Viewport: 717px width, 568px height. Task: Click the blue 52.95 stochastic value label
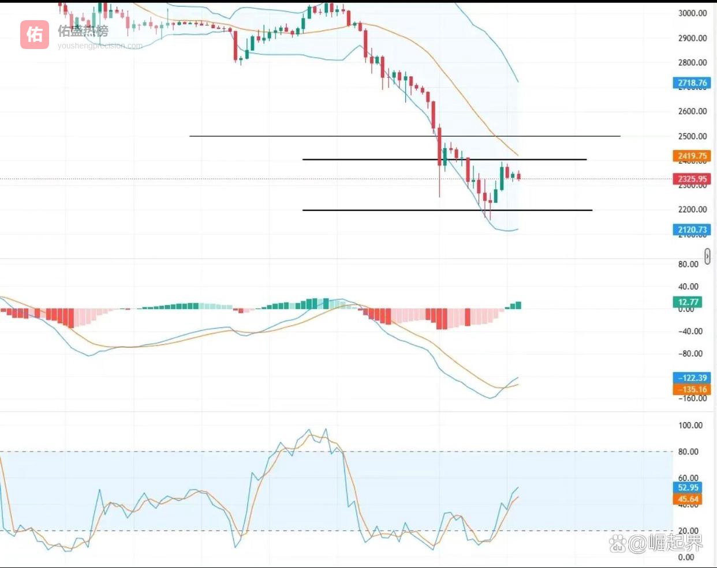click(688, 488)
